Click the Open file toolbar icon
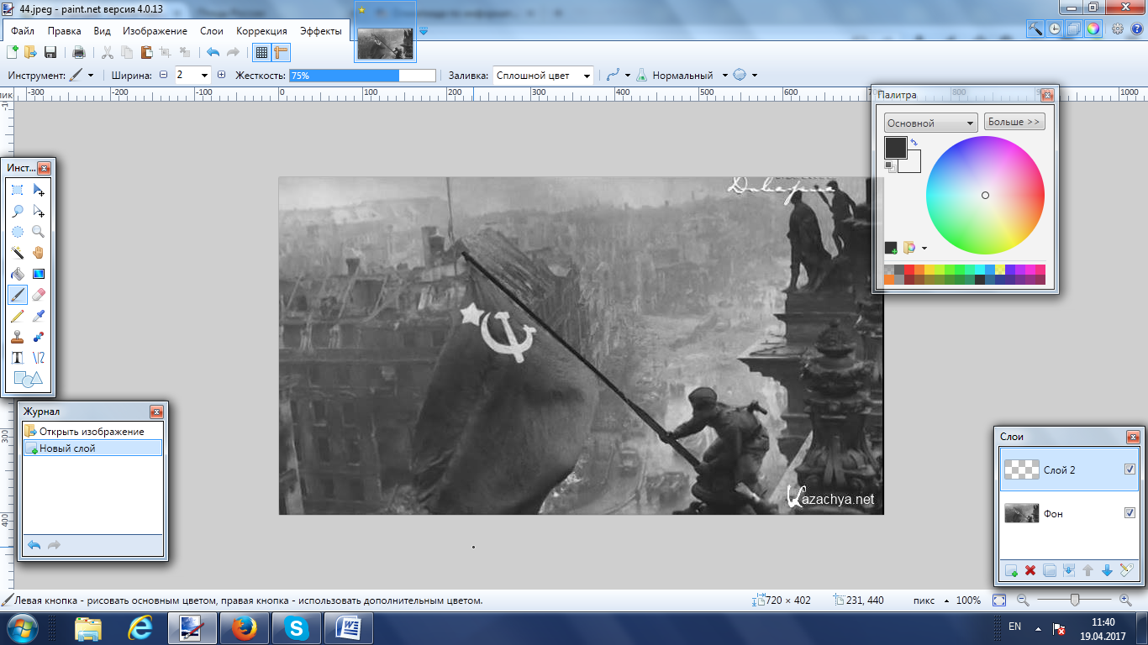The height and width of the screenshot is (645, 1148). (x=31, y=52)
